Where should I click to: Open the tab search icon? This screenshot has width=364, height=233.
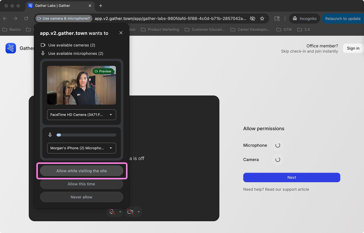click(277, 18)
